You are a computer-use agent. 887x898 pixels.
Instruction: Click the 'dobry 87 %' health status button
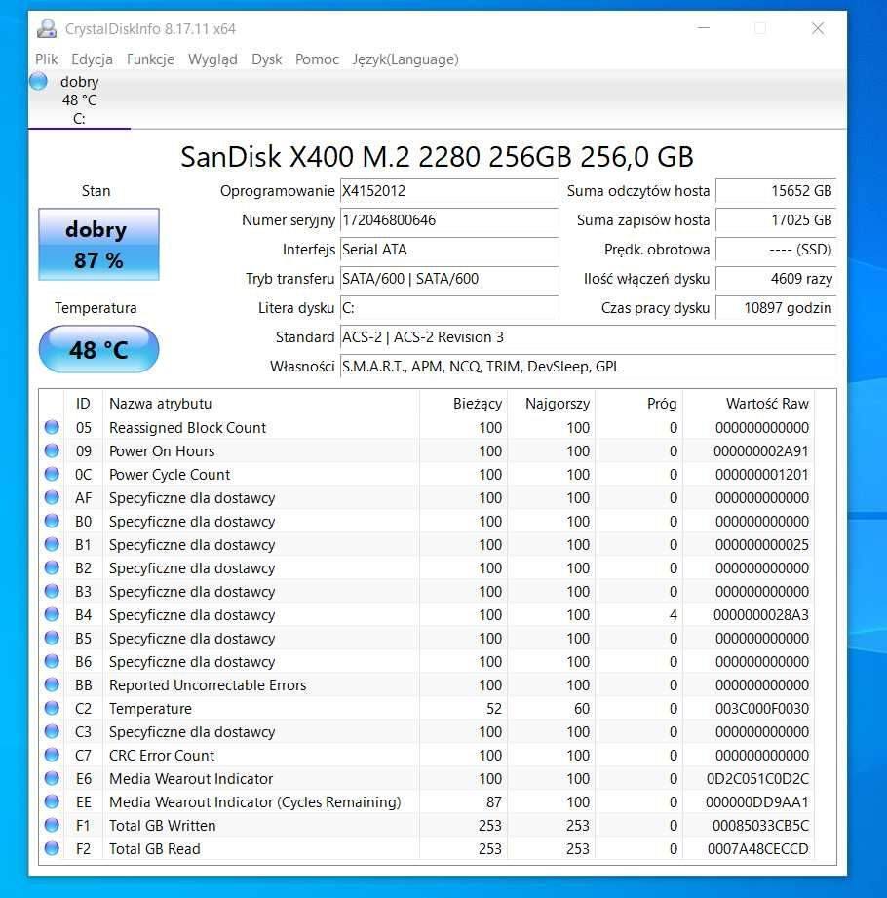[x=98, y=245]
